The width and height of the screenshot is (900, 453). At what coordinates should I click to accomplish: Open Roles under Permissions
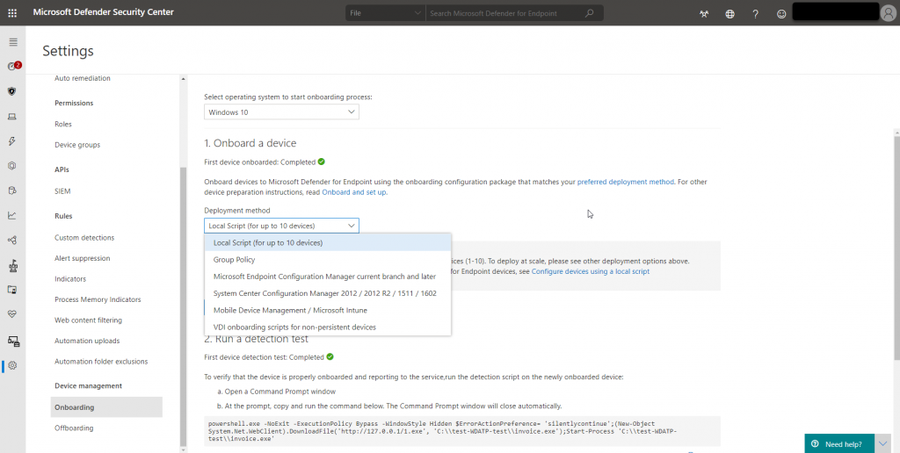click(63, 124)
